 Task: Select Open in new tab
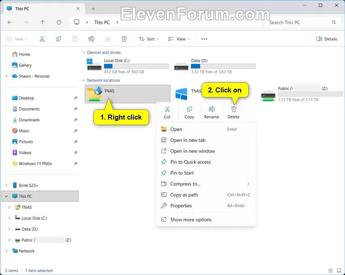click(206, 140)
